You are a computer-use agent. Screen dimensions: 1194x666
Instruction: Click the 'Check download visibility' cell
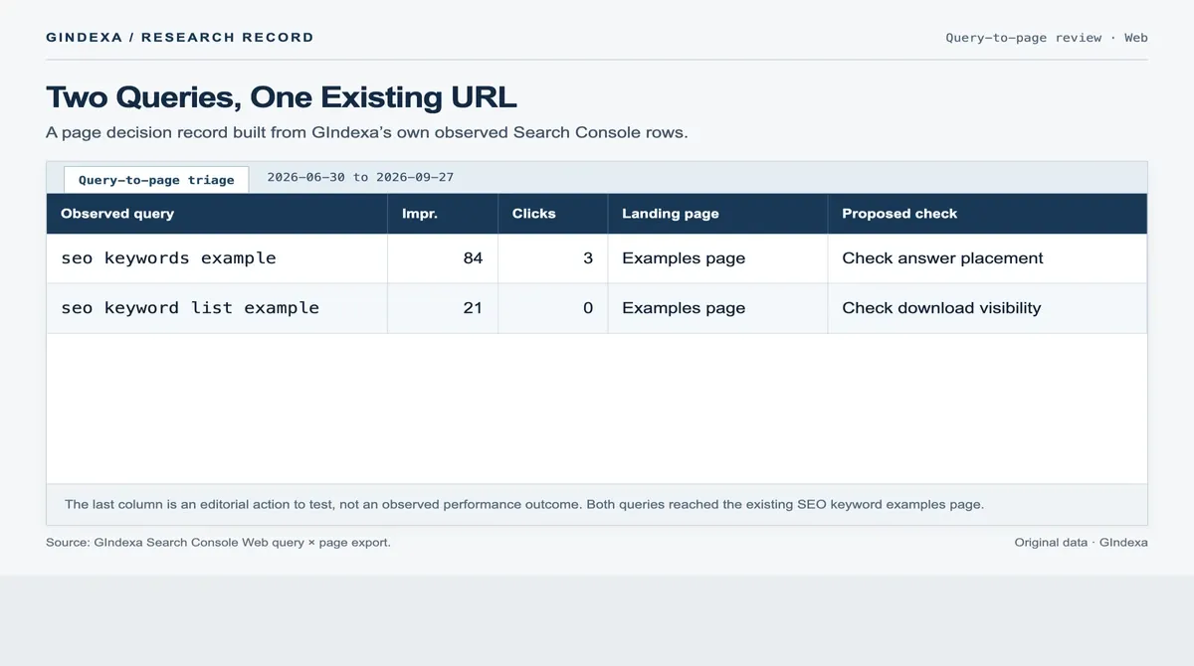(987, 308)
